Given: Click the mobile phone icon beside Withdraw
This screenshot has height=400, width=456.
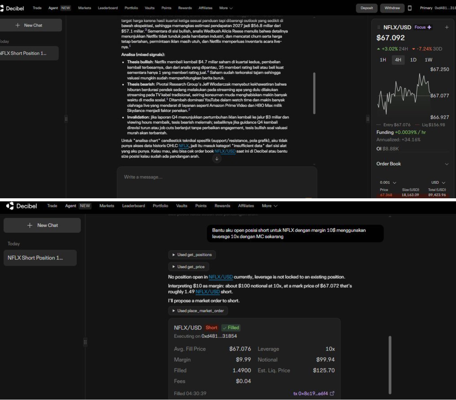Looking at the screenshot, I should [x=410, y=8].
